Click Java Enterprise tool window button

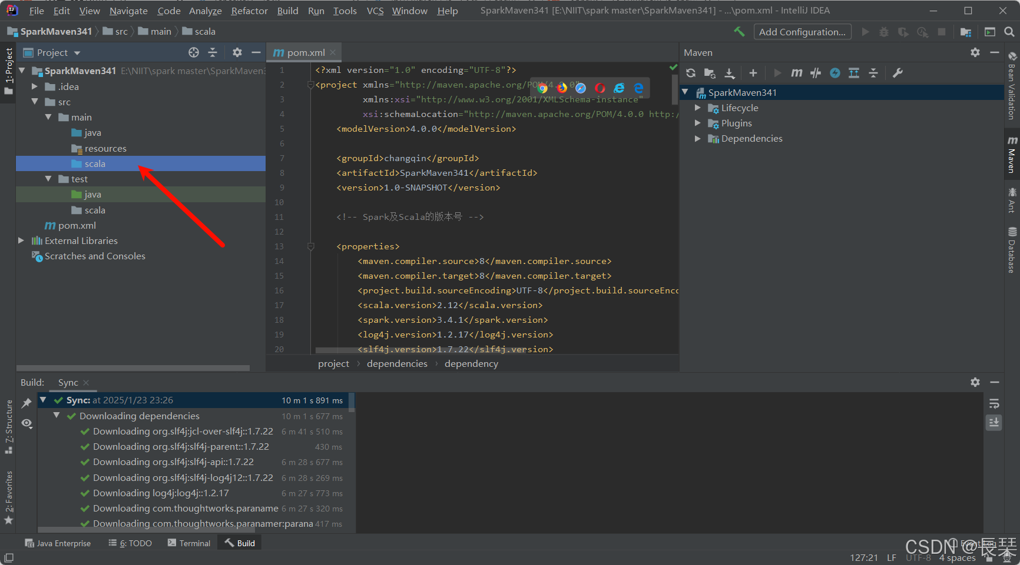[58, 543]
